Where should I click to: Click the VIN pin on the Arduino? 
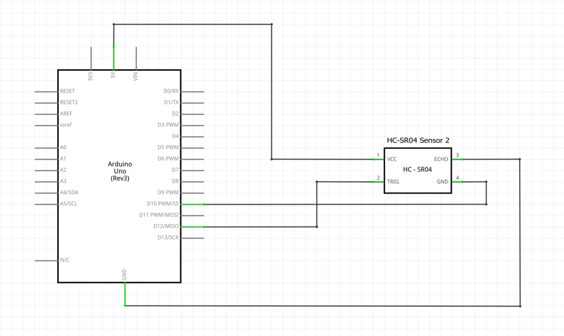136,58
